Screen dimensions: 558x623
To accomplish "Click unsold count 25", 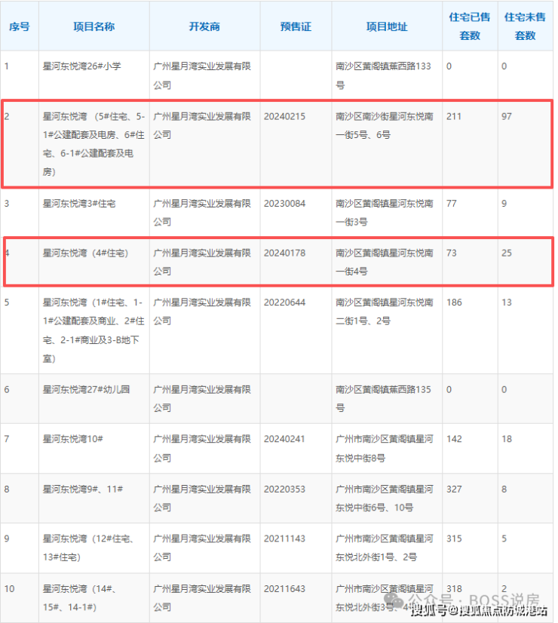I will tap(507, 253).
